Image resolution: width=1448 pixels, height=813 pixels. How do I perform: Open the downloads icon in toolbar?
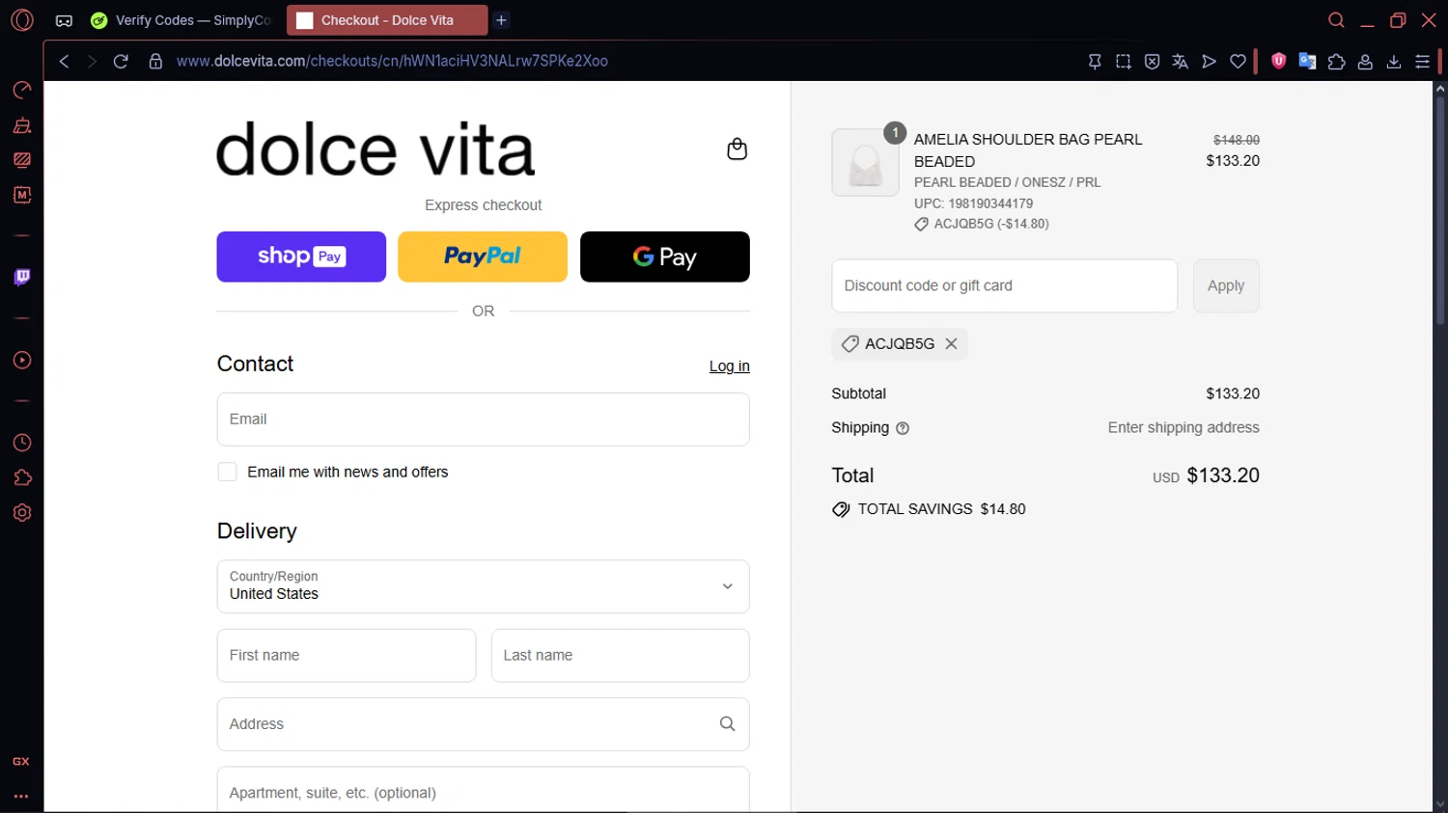[x=1394, y=62]
